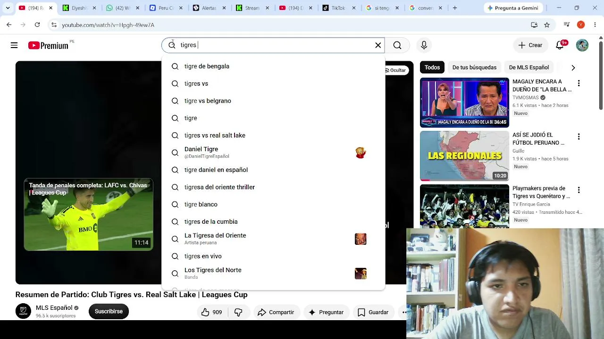Open MLS Español channel avatar

click(23, 311)
